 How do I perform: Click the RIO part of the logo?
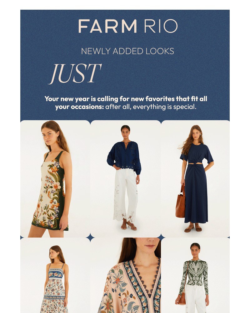coord(161,26)
